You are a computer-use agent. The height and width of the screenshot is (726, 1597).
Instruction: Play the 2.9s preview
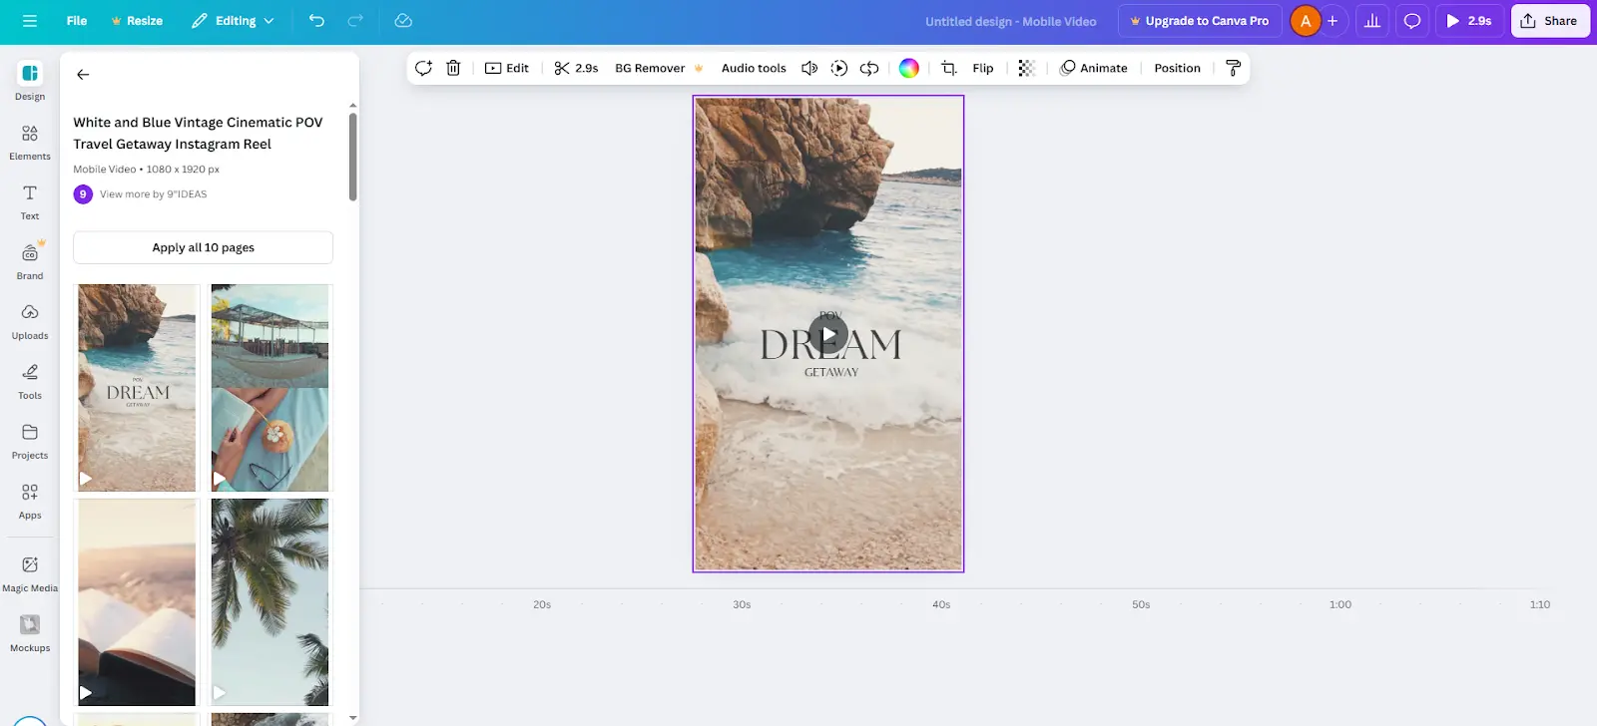(1469, 20)
